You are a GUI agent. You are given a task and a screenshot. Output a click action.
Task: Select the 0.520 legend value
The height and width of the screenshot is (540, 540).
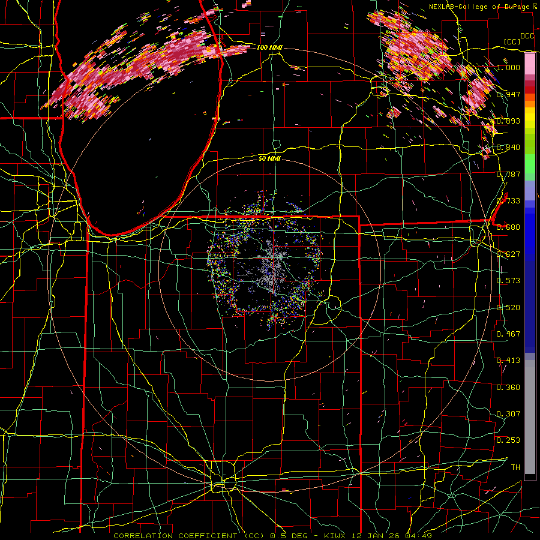point(508,307)
